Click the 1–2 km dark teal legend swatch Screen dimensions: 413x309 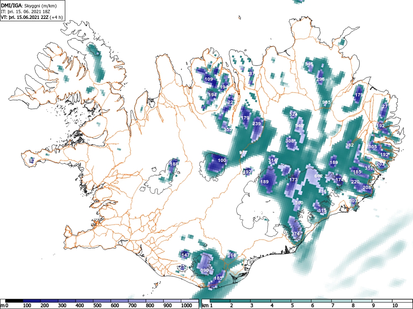220,301
